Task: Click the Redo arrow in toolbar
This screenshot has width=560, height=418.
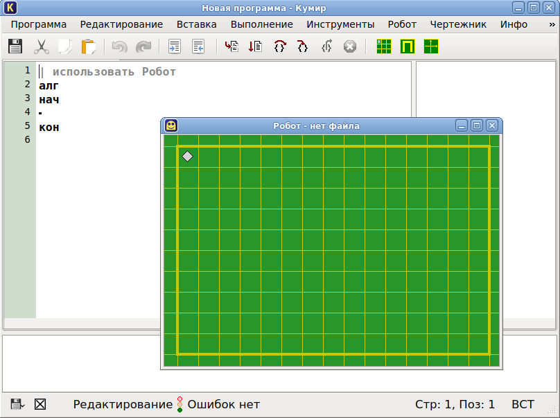Action: point(143,46)
